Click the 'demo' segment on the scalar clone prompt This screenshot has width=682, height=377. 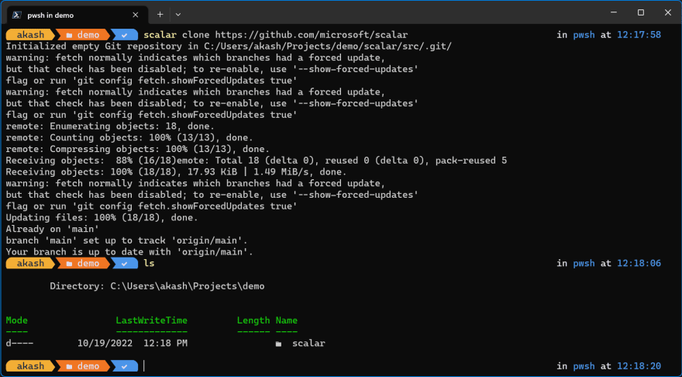click(x=83, y=35)
